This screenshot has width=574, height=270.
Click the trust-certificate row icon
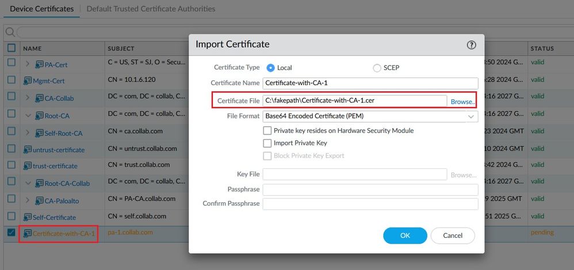pos(28,165)
